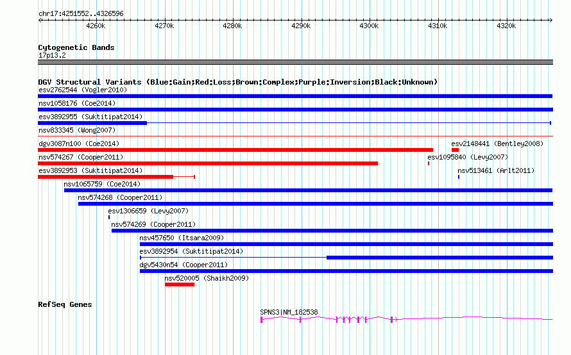The width and height of the screenshot is (571, 355).
Task: Select the 17p13.2 band label
Action: tap(52, 55)
